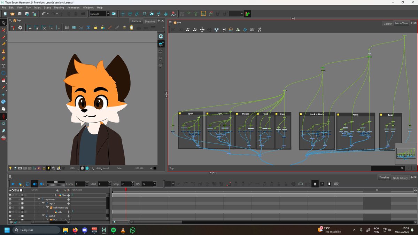This screenshot has height=235, width=418.
Task: Open the Default workspace dropdown
Action: tap(108, 14)
